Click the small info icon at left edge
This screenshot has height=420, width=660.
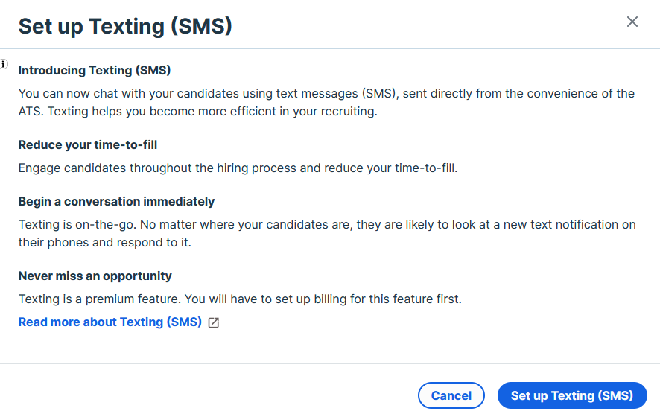pos(4,64)
